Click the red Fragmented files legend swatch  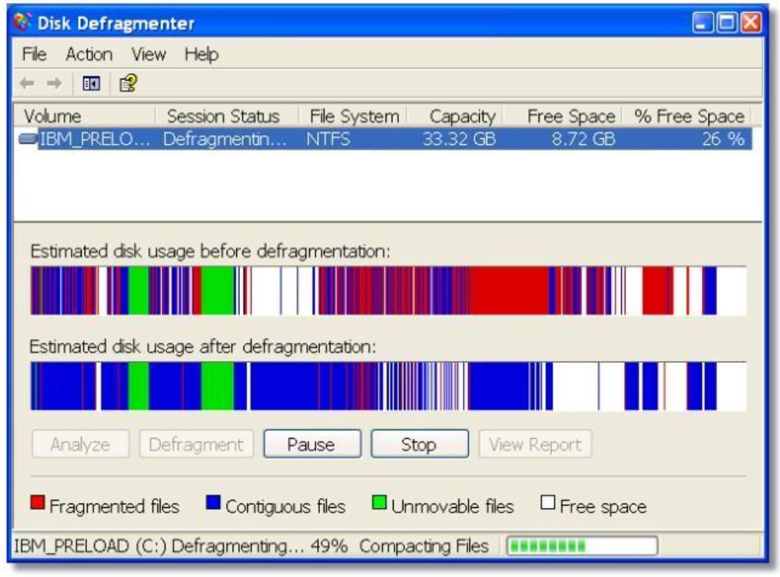pyautogui.click(x=38, y=504)
